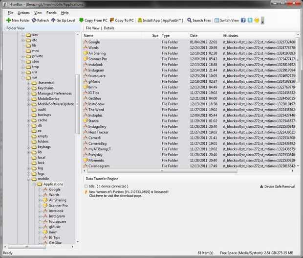Click the Stanza icon in file list
The width and height of the screenshot is (303, 258).
pos(86,120)
